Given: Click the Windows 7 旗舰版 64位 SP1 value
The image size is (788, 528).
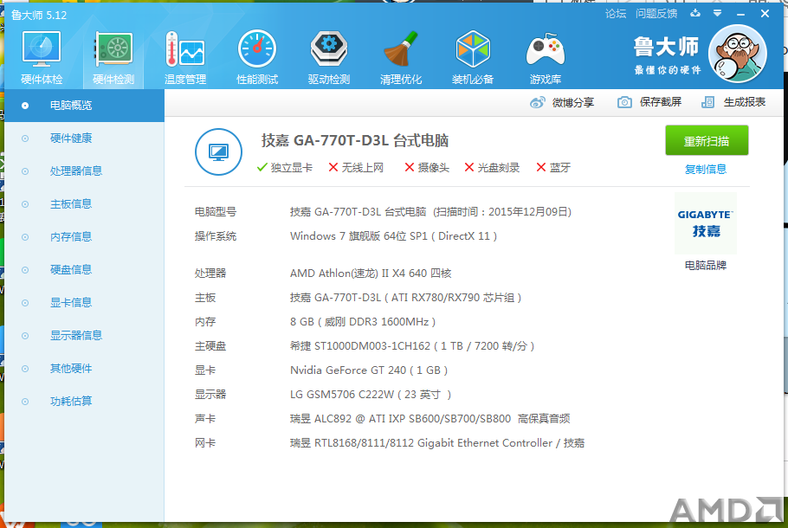Looking at the screenshot, I should pyautogui.click(x=393, y=236).
